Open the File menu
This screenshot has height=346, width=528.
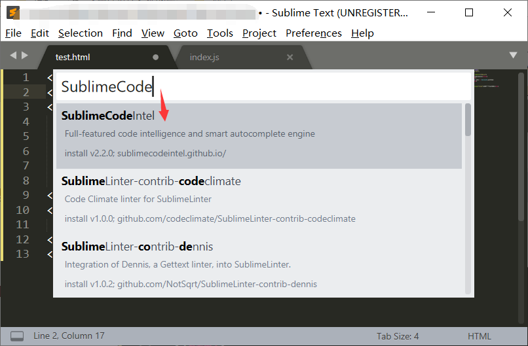click(x=14, y=33)
